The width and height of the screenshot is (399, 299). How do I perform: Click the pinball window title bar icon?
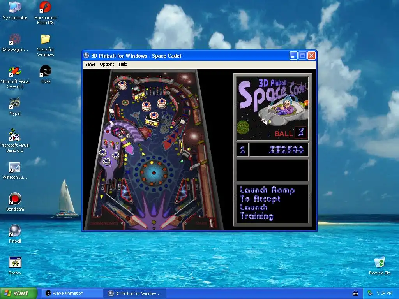(x=87, y=55)
